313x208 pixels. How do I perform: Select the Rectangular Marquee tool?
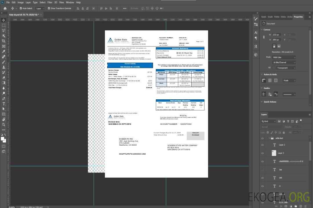[3, 25]
